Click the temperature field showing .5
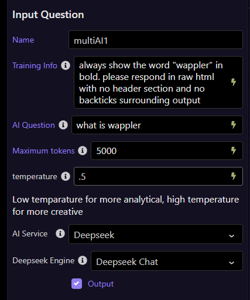 (x=158, y=176)
